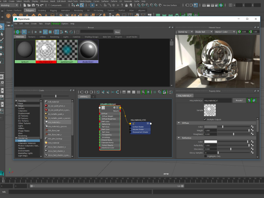
Task: Click the show-as-list icon in Browser toolbar
Action: 29,32
